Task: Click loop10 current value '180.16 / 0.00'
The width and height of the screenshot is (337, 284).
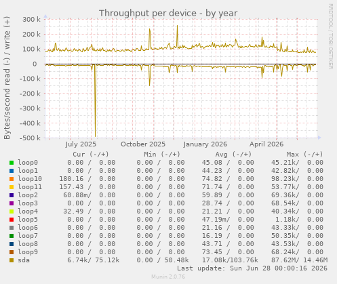Action: [87, 179]
